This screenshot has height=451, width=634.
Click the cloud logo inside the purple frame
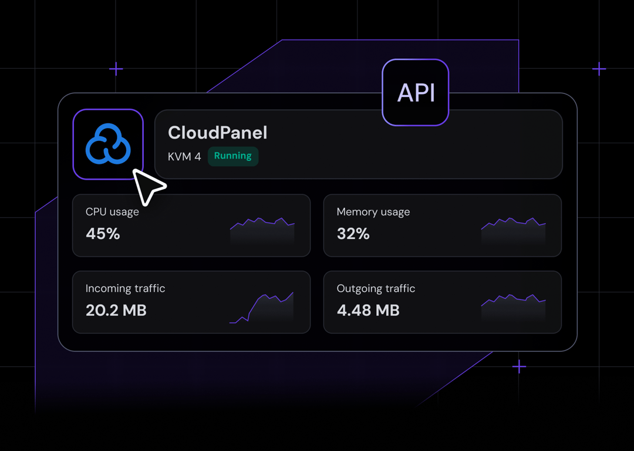click(108, 144)
